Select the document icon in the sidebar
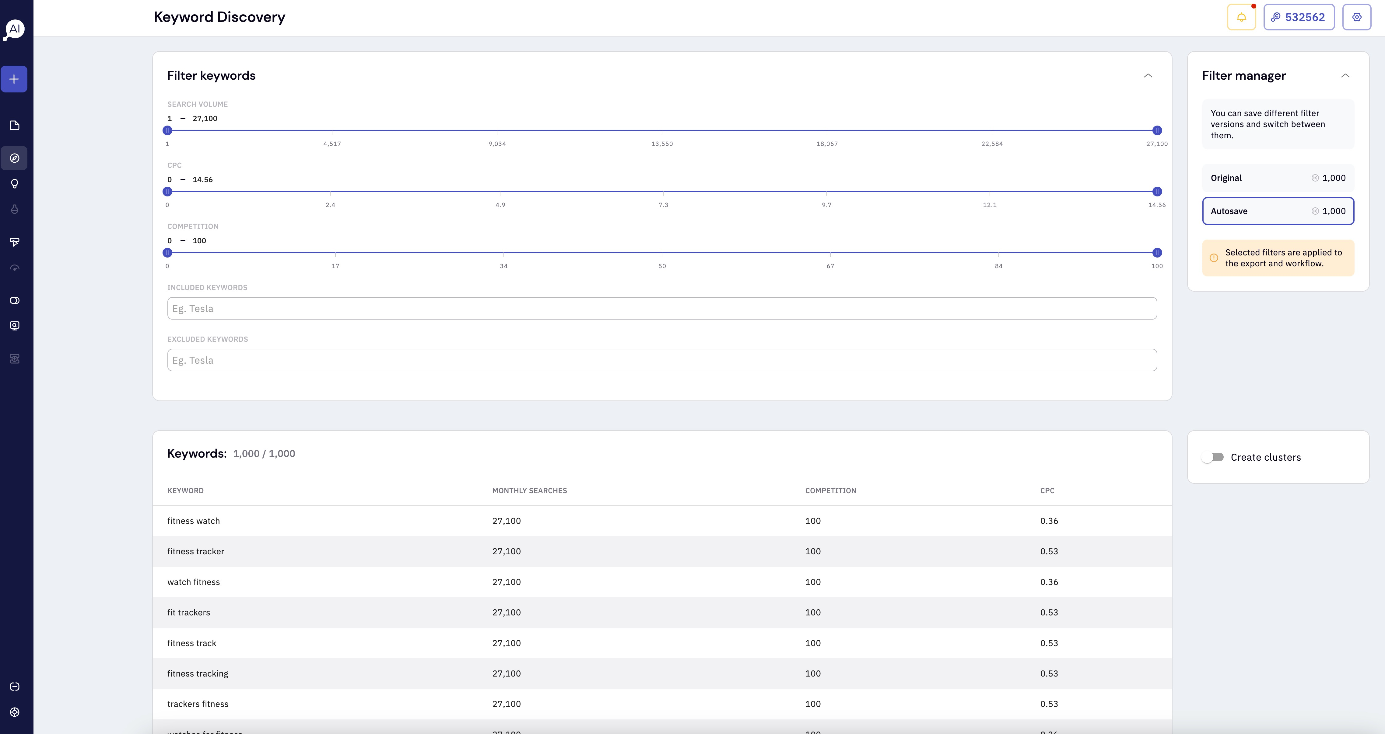This screenshot has width=1385, height=734. point(14,125)
